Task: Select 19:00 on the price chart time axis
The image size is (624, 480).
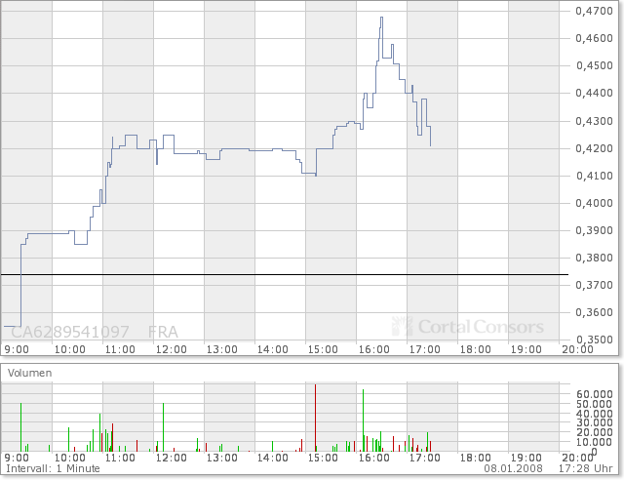Action: pyautogui.click(x=526, y=349)
